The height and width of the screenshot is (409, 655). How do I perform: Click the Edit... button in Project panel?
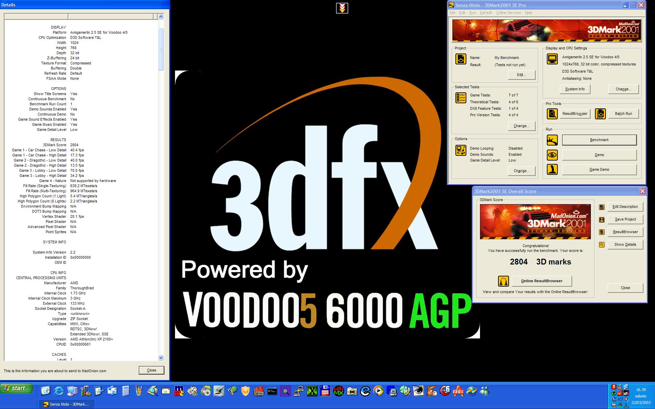pos(521,75)
